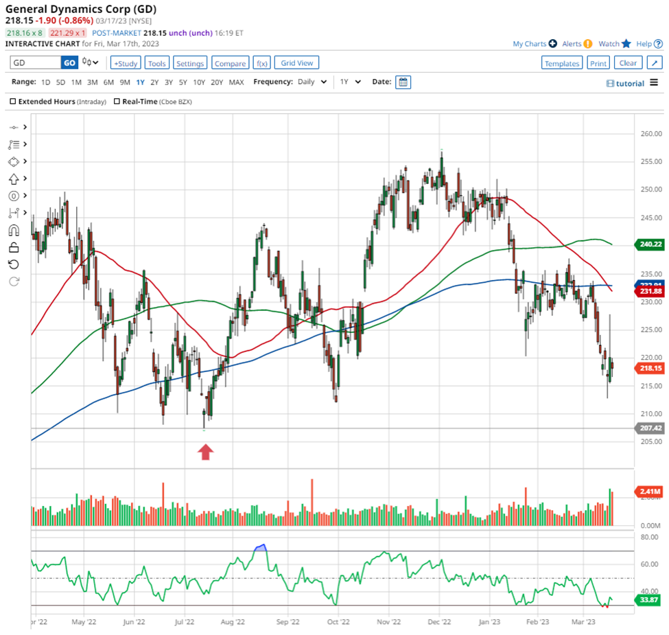Expand the circled-zero tool group chevron

[25, 196]
